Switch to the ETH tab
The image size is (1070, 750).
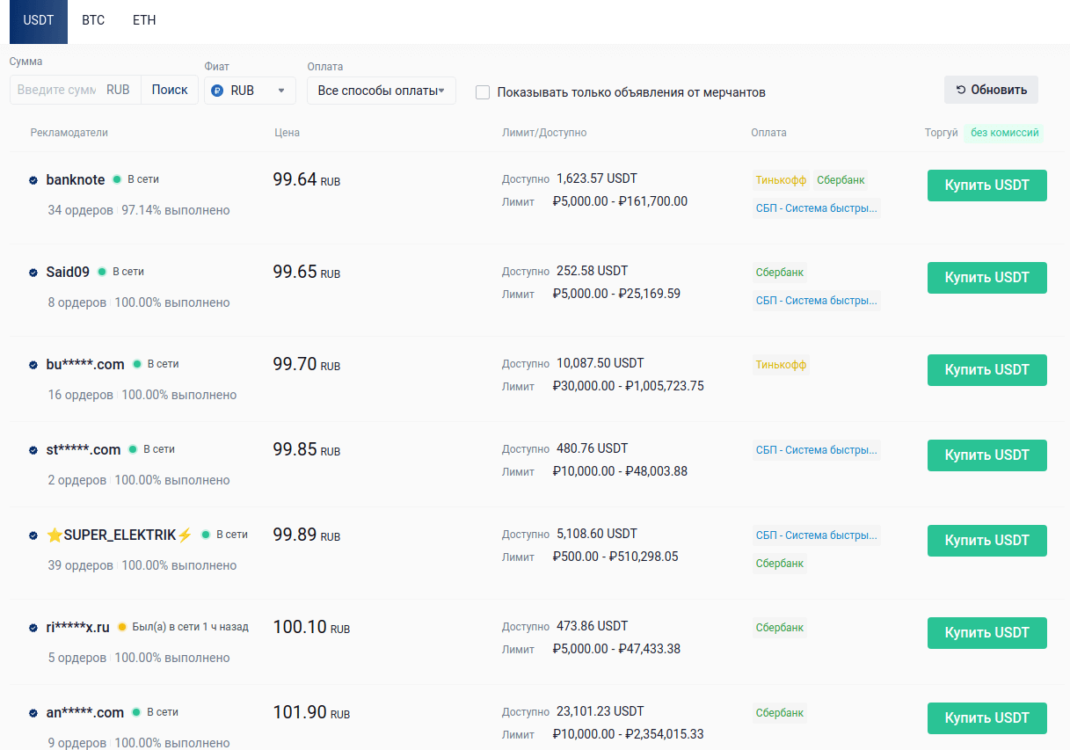(144, 20)
